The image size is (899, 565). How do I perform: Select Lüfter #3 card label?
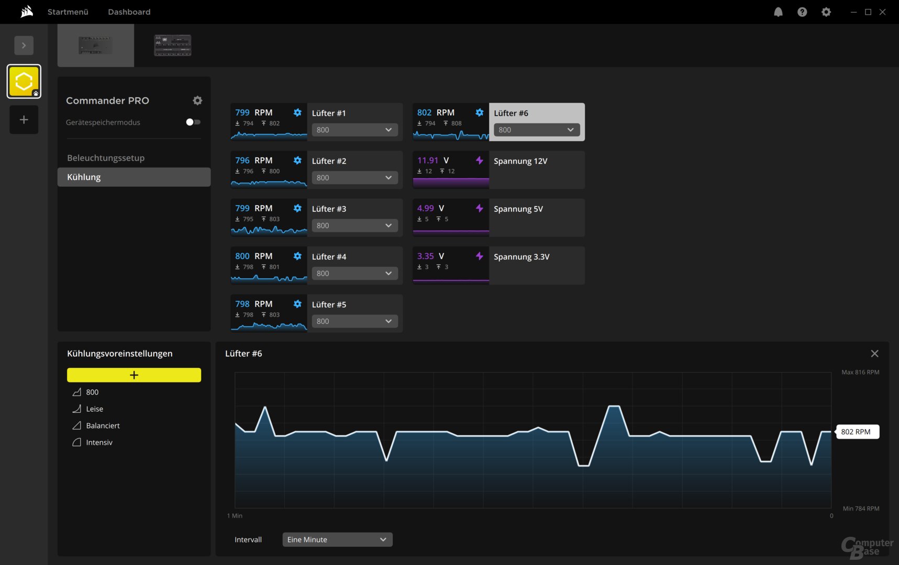(329, 209)
